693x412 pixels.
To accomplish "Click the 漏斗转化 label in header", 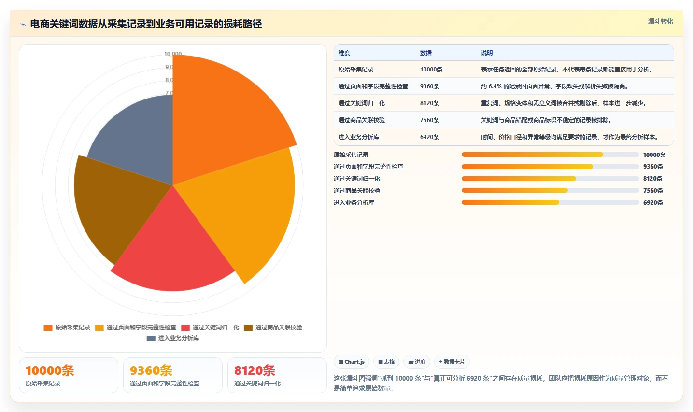I will click(660, 21).
